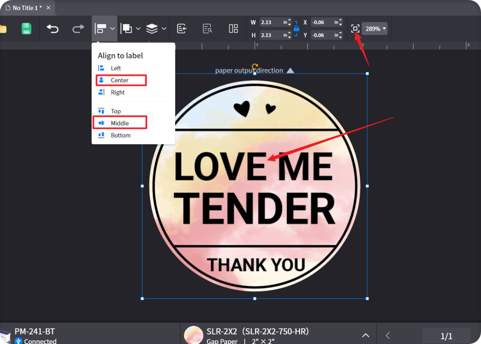Expand the layers dropdown arrow
Screen dimensions: 481x344
(164, 28)
